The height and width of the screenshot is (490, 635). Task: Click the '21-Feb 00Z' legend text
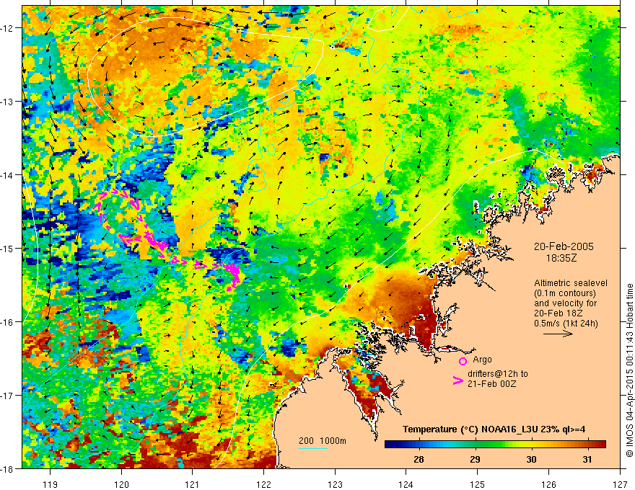[491, 383]
